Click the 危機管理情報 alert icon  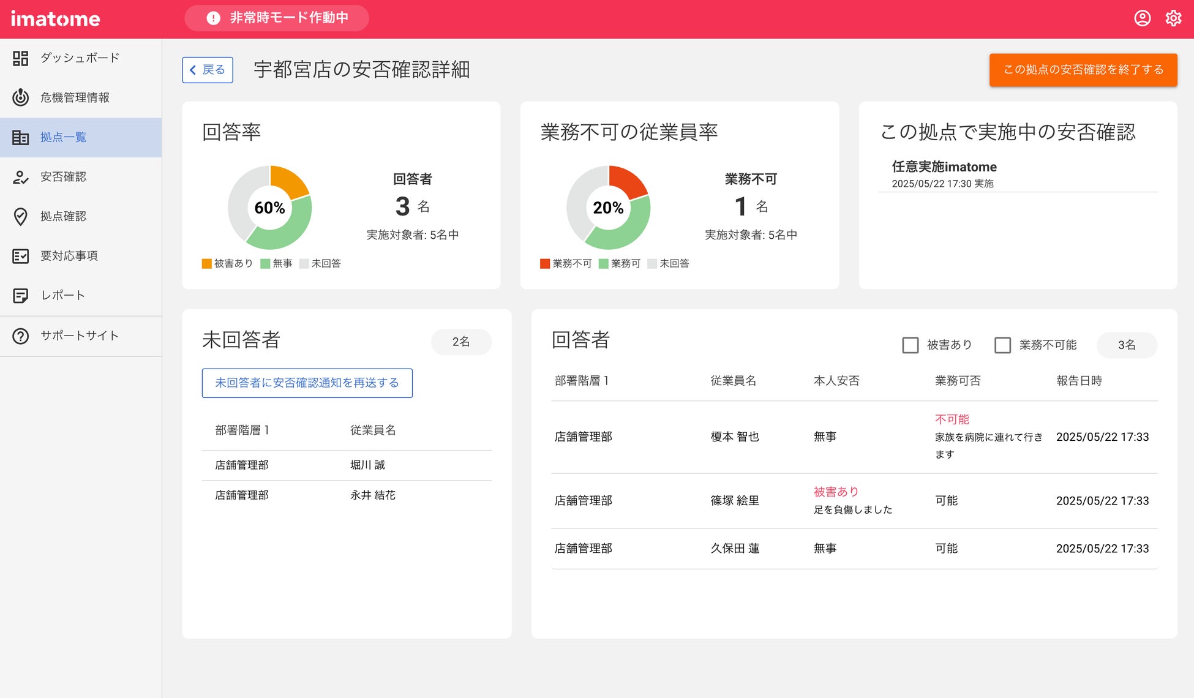(20, 97)
